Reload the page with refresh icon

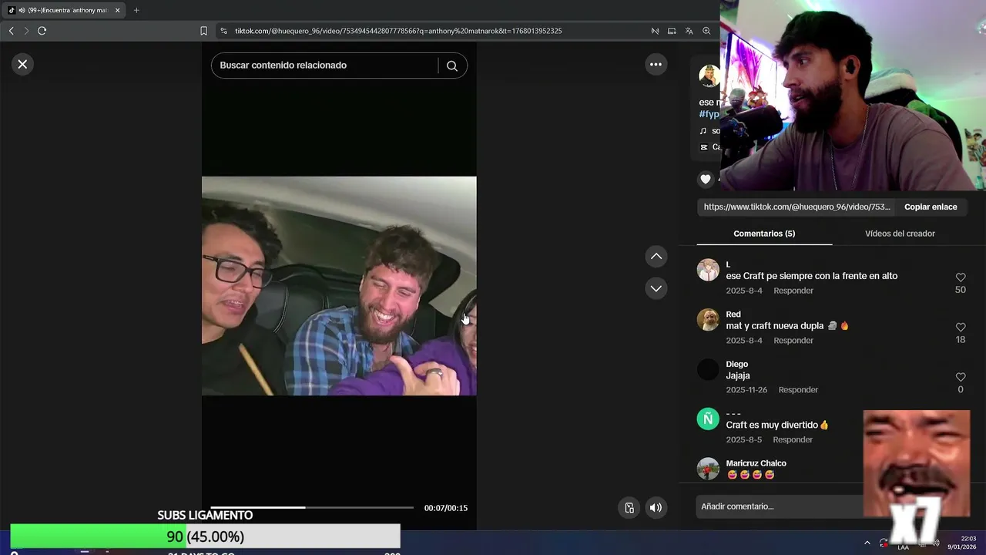42,31
